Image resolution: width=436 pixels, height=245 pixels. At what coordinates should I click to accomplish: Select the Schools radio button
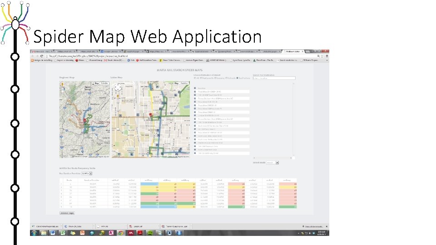click(x=226, y=78)
